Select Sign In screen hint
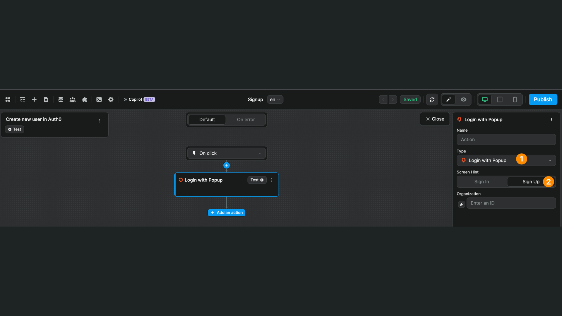The width and height of the screenshot is (562, 316). (481, 181)
